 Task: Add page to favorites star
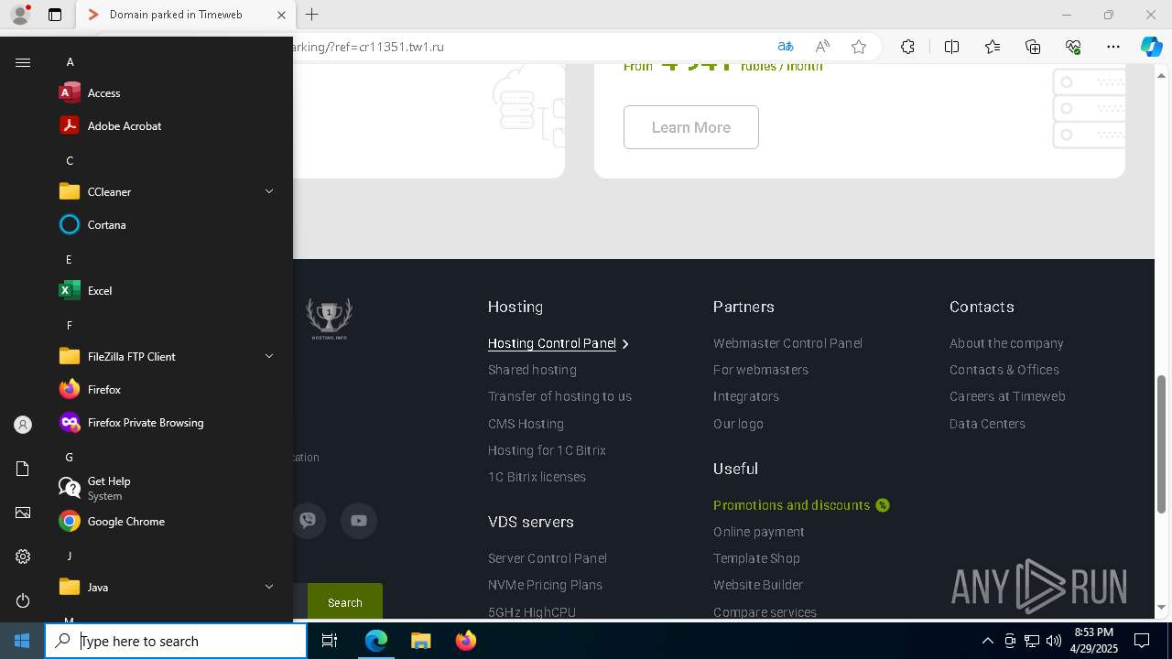tap(858, 47)
